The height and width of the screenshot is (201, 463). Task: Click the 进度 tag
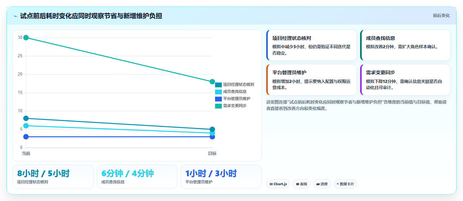point(322,184)
